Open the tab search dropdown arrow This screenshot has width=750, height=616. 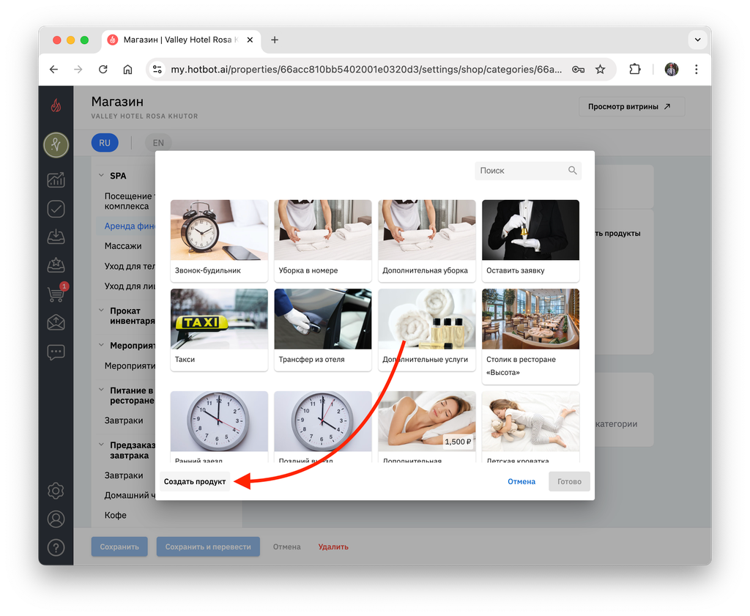coord(697,40)
